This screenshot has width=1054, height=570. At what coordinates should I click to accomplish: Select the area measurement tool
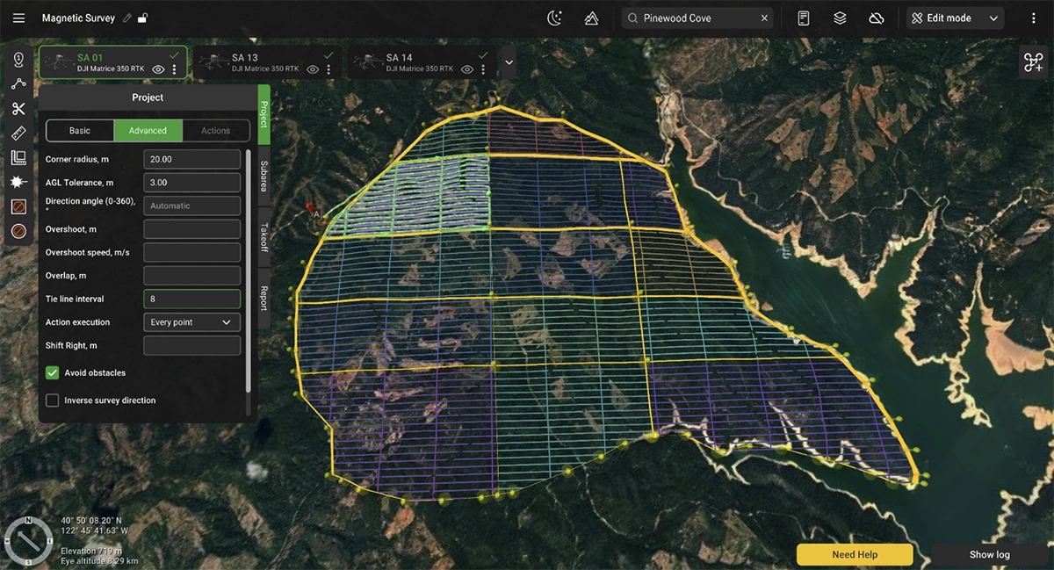tap(18, 158)
